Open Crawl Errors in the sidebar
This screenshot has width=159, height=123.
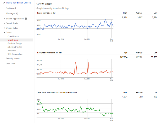[x=13, y=36]
